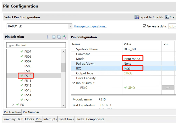The width and height of the screenshot is (177, 125).
Task: Click the Mode property label
Action: pyautogui.click(x=80, y=59)
